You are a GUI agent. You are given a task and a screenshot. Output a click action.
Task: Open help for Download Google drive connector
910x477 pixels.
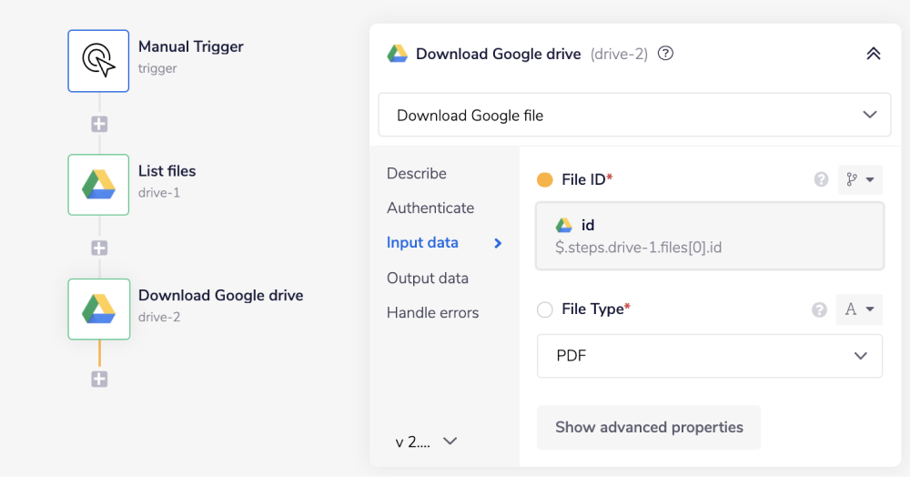[x=665, y=54]
